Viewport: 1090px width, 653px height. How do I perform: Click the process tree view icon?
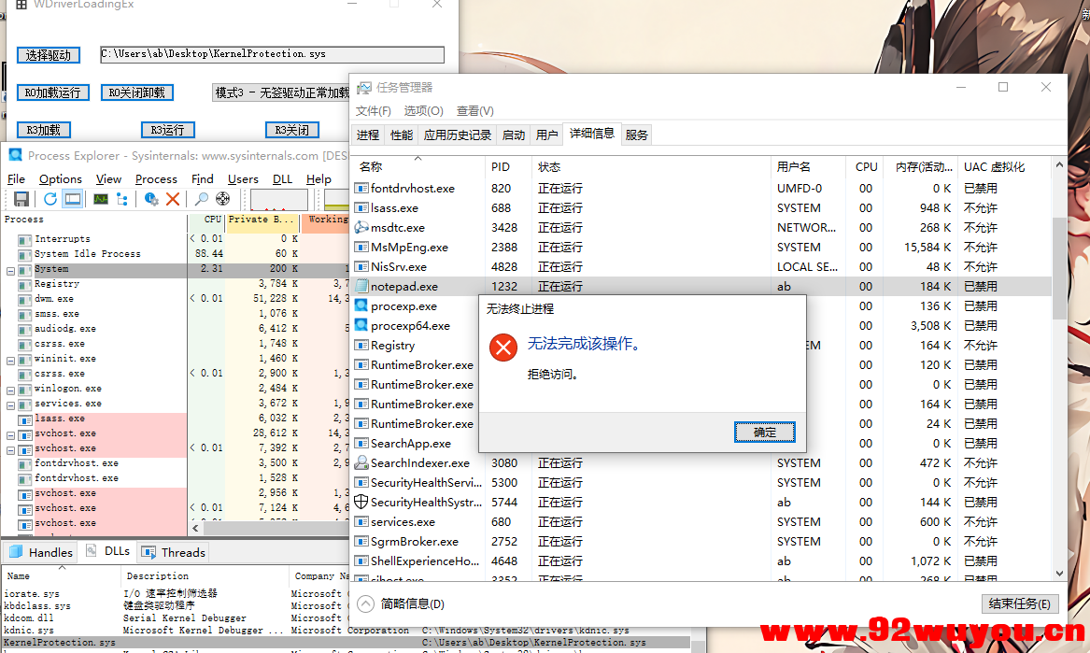pos(120,198)
